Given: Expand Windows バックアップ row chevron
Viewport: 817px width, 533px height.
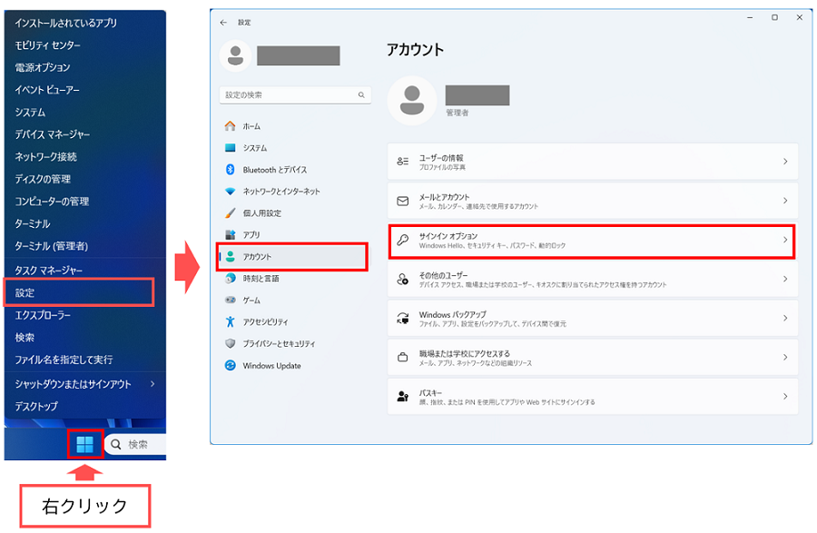Looking at the screenshot, I should (x=785, y=319).
